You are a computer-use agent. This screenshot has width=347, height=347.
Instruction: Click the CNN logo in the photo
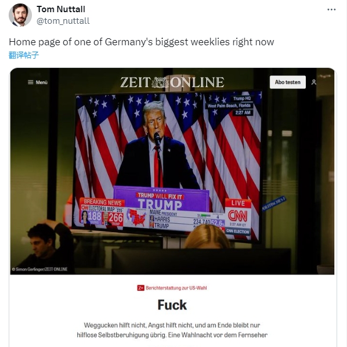point(238,215)
